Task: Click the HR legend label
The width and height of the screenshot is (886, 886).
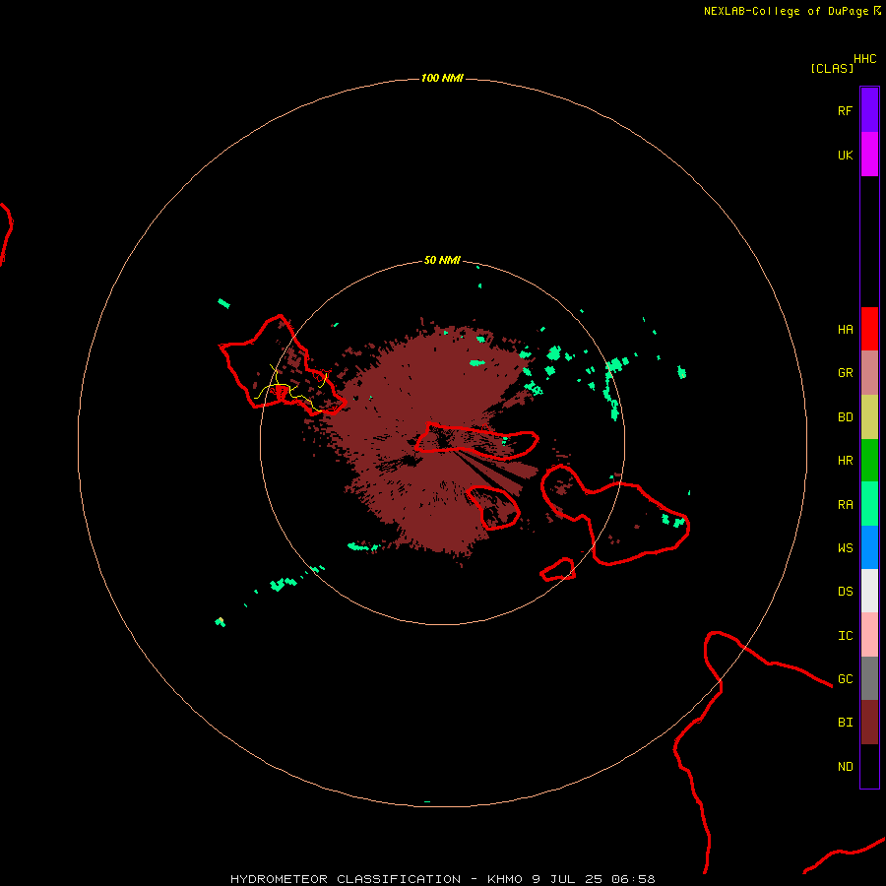Action: tap(845, 461)
